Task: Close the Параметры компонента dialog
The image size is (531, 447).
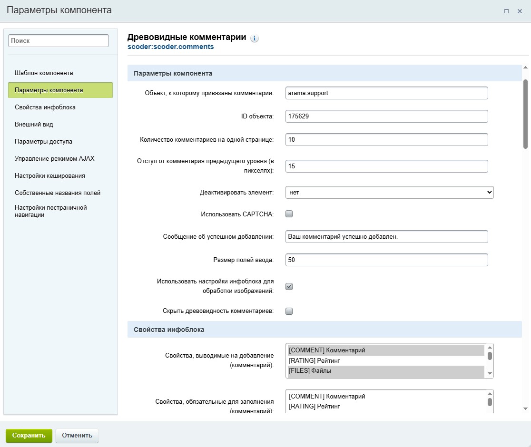Action: coord(520,11)
